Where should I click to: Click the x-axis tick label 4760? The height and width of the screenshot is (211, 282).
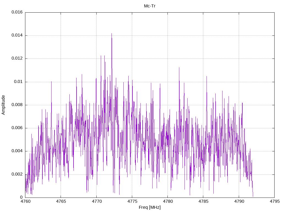click(25, 201)
